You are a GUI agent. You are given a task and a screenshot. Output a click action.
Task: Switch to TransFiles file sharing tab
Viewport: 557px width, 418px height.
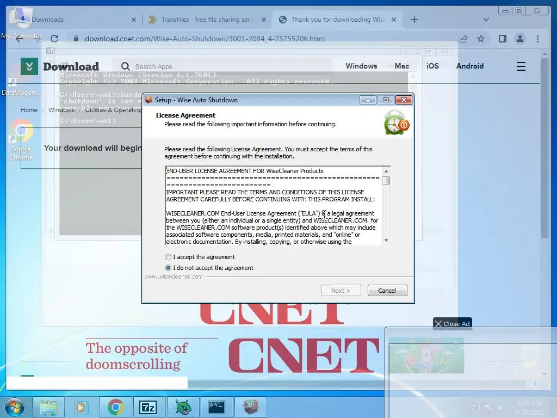tap(206, 20)
